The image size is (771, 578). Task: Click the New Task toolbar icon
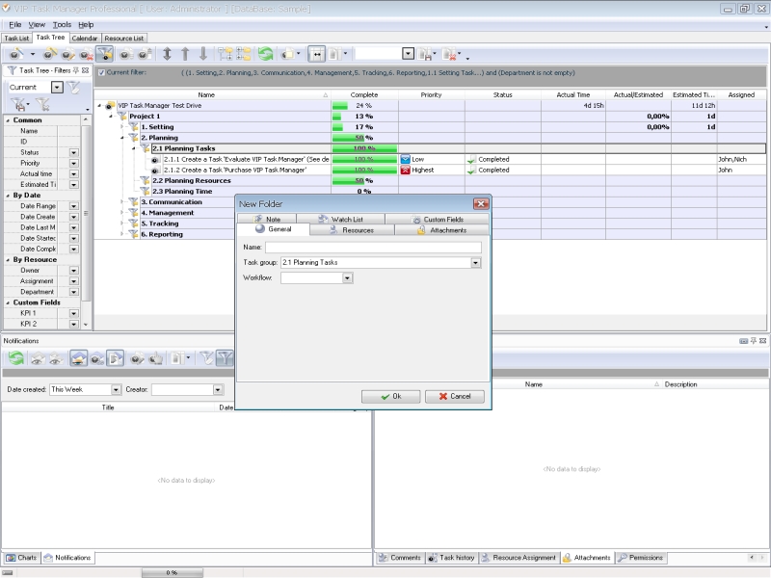click(x=16, y=54)
